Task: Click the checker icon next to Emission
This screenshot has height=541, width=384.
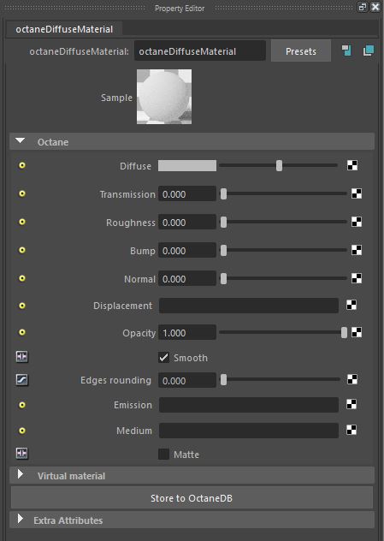Action: 352,404
